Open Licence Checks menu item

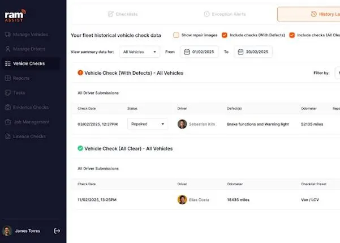(31, 137)
